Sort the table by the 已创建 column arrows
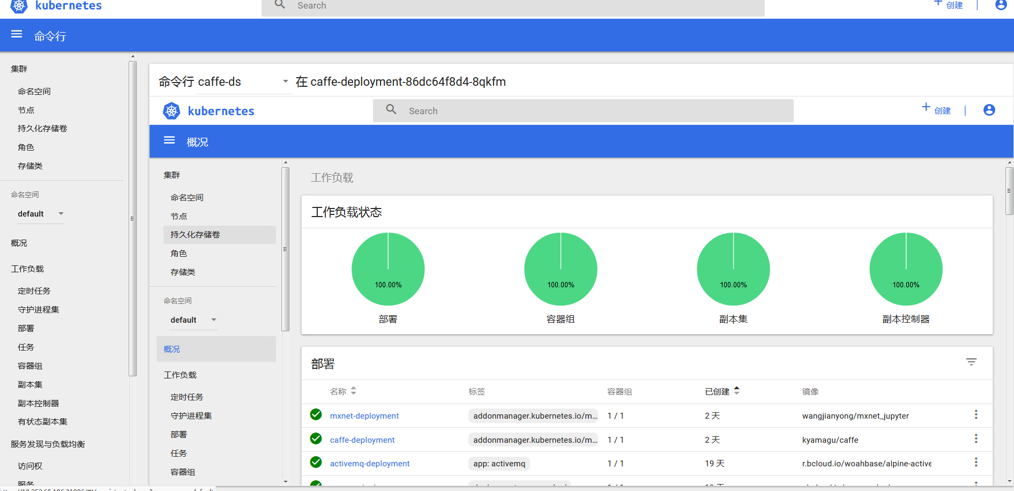The image size is (1014, 491). coord(736,391)
